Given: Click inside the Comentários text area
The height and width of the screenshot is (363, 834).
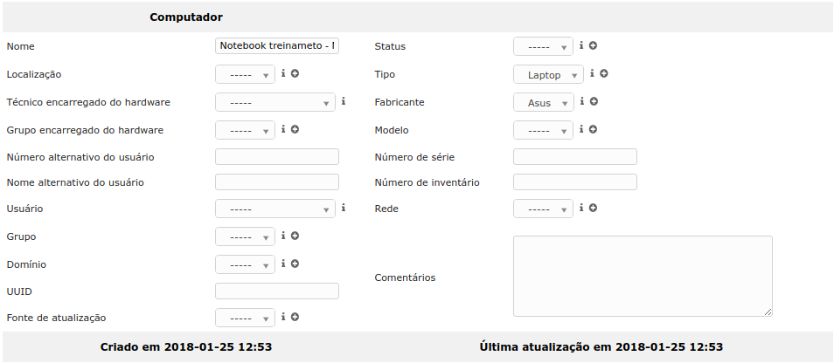Looking at the screenshot, I should (643, 276).
